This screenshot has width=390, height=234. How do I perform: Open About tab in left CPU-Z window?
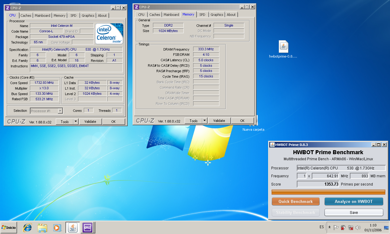click(102, 16)
